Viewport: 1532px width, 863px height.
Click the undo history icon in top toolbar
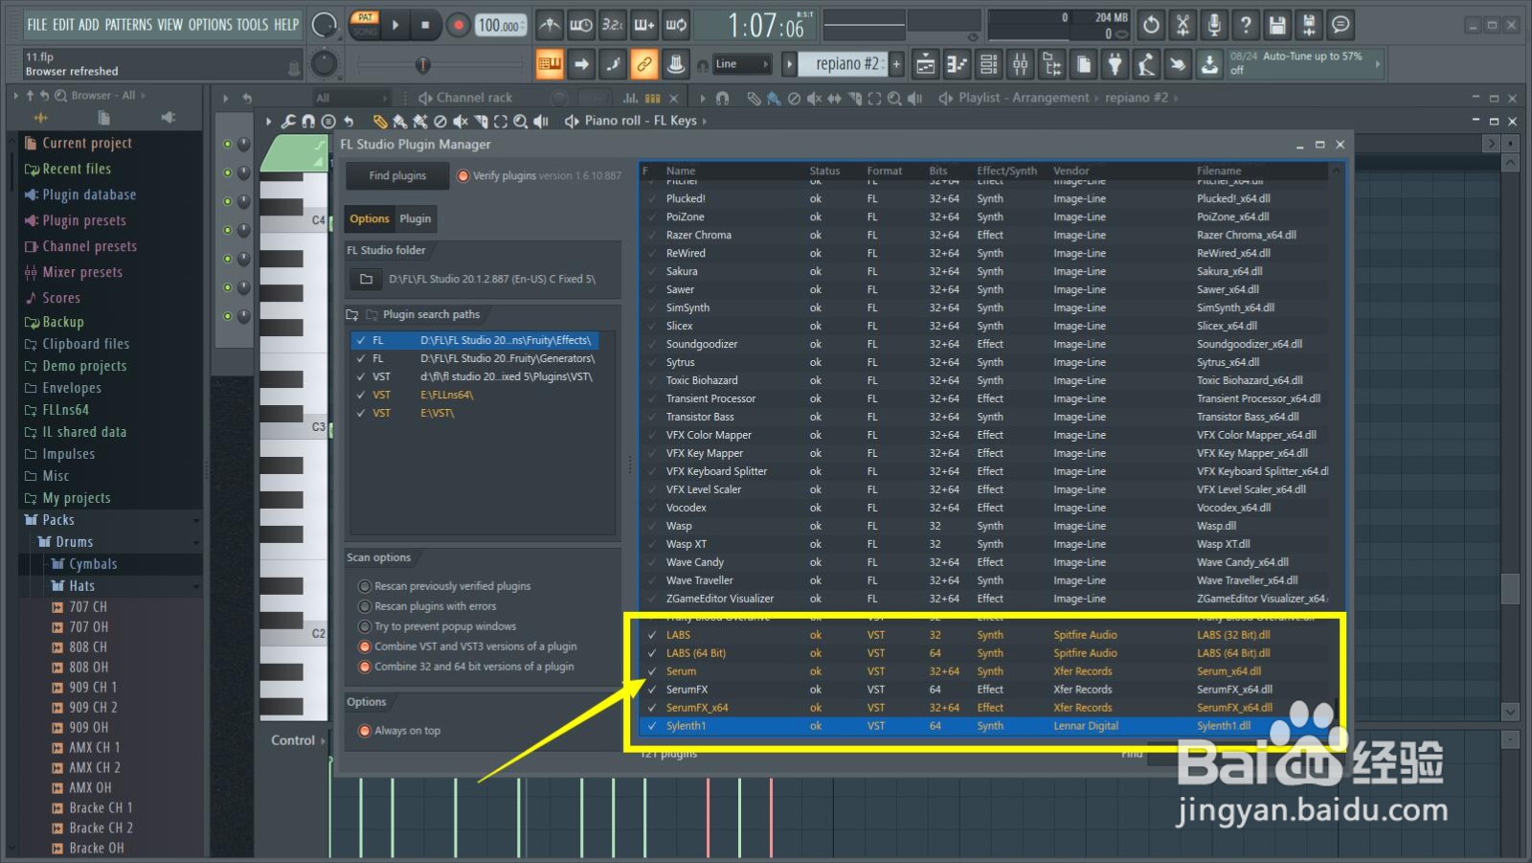click(1151, 25)
